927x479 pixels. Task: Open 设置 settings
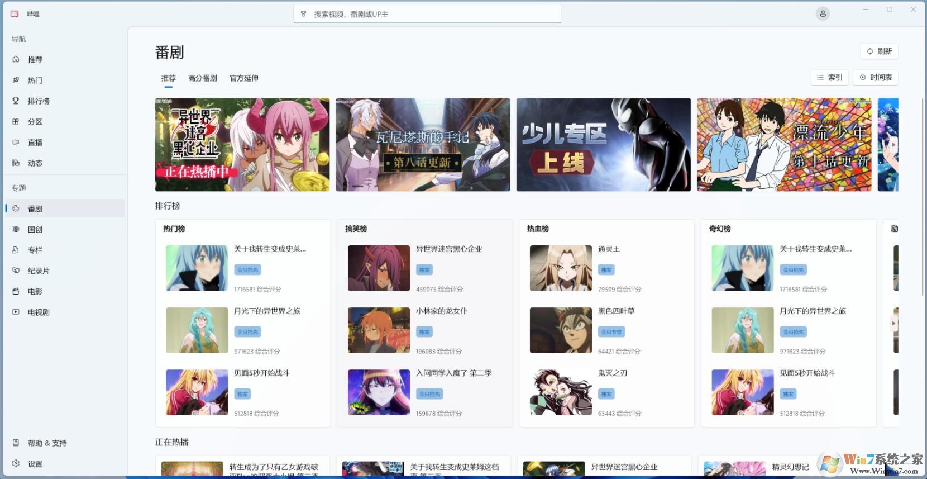[65, 464]
